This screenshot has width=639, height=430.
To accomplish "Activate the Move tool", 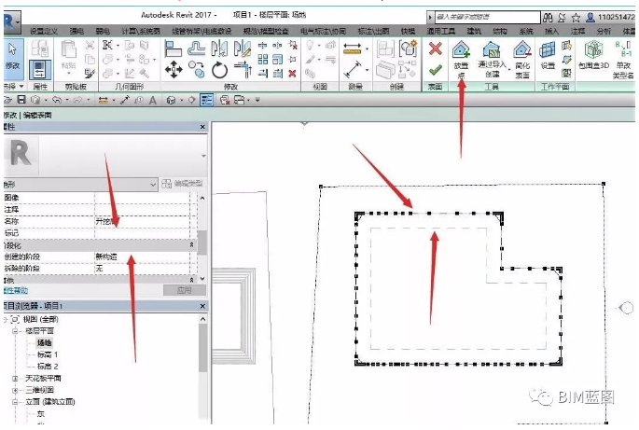I will pos(174,69).
